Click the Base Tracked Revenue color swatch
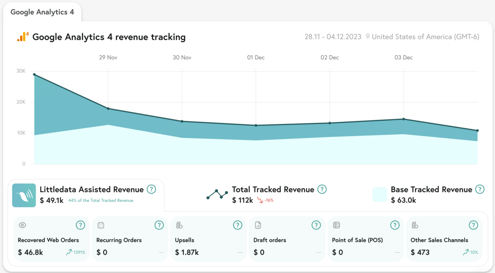 point(379,195)
